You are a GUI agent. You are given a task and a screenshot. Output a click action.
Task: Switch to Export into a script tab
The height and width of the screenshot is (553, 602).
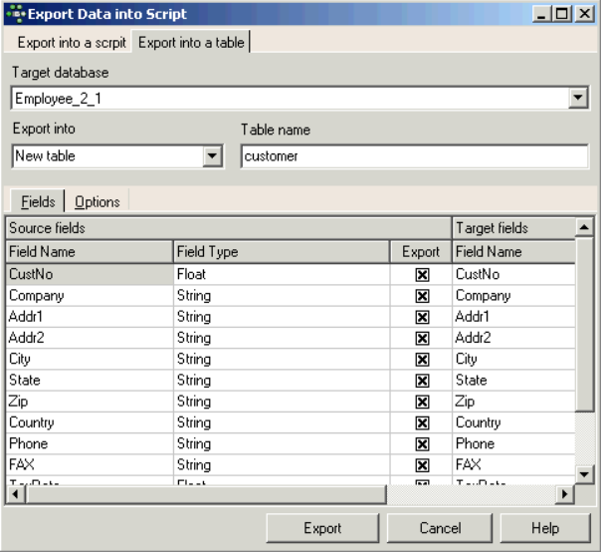[x=71, y=42]
